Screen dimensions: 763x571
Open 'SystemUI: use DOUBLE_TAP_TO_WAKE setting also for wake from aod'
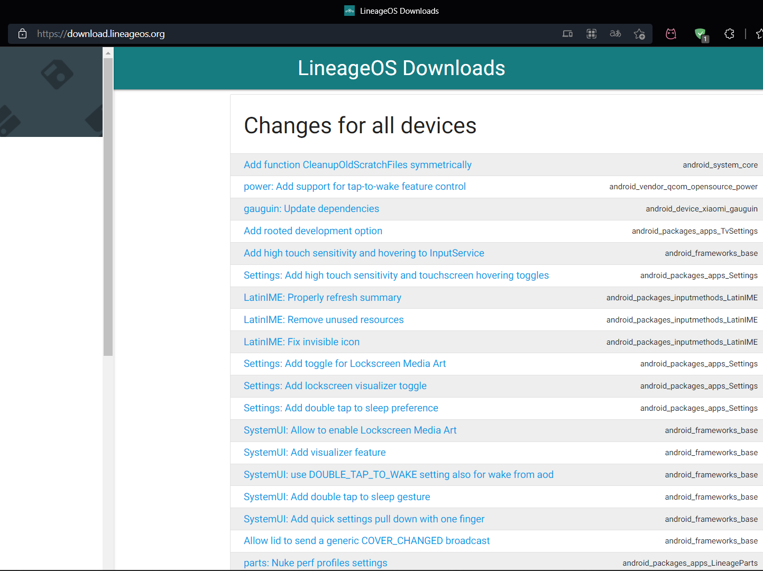point(399,475)
